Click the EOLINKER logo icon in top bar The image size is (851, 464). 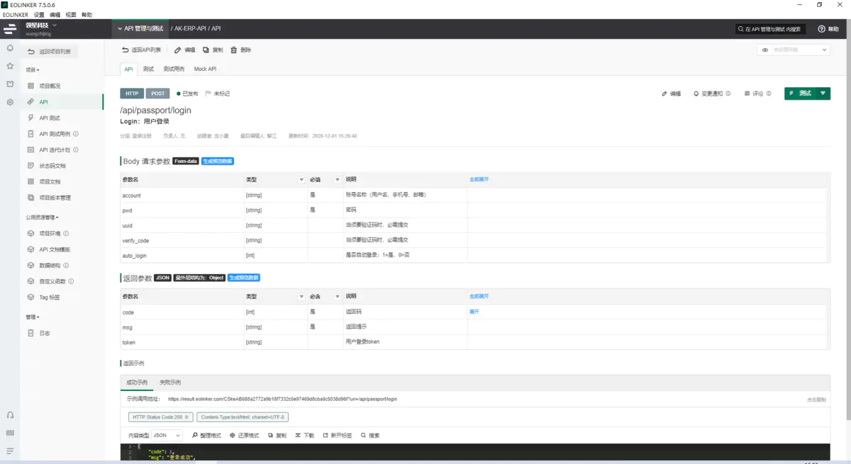(x=10, y=29)
